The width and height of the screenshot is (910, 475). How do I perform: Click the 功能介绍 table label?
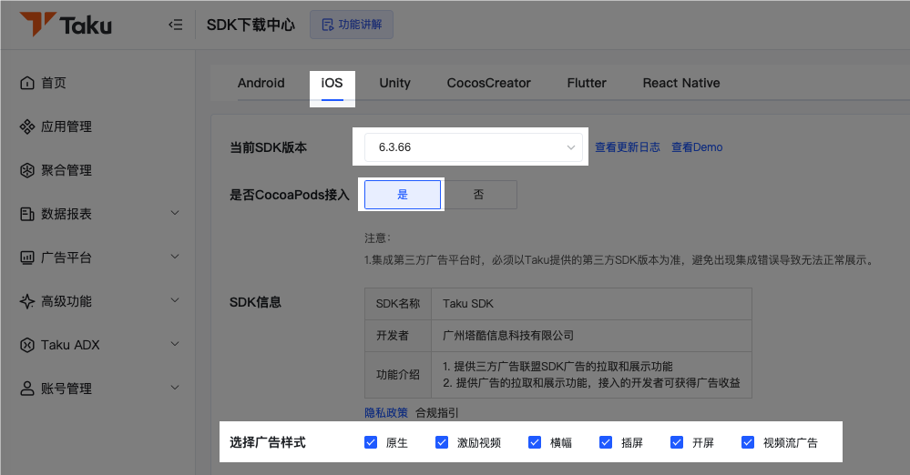397,375
